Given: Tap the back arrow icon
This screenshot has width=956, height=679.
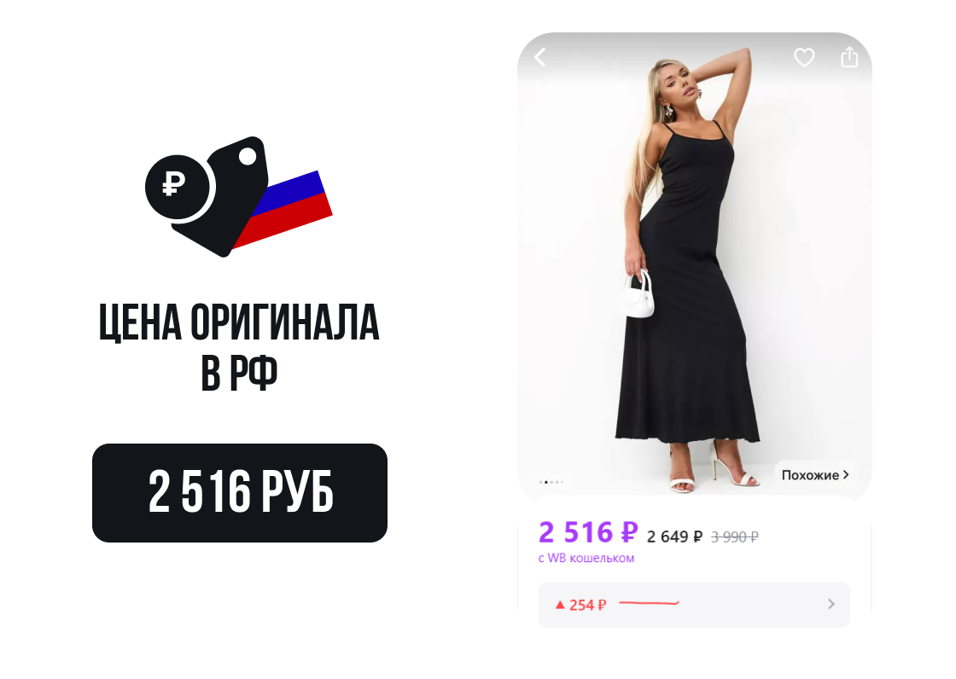Looking at the screenshot, I should click(x=539, y=57).
